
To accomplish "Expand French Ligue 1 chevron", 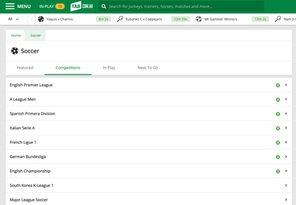I will click(x=286, y=142).
